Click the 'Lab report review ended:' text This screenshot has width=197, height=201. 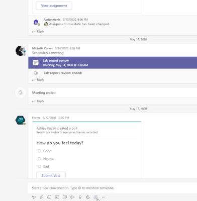tap(63, 73)
